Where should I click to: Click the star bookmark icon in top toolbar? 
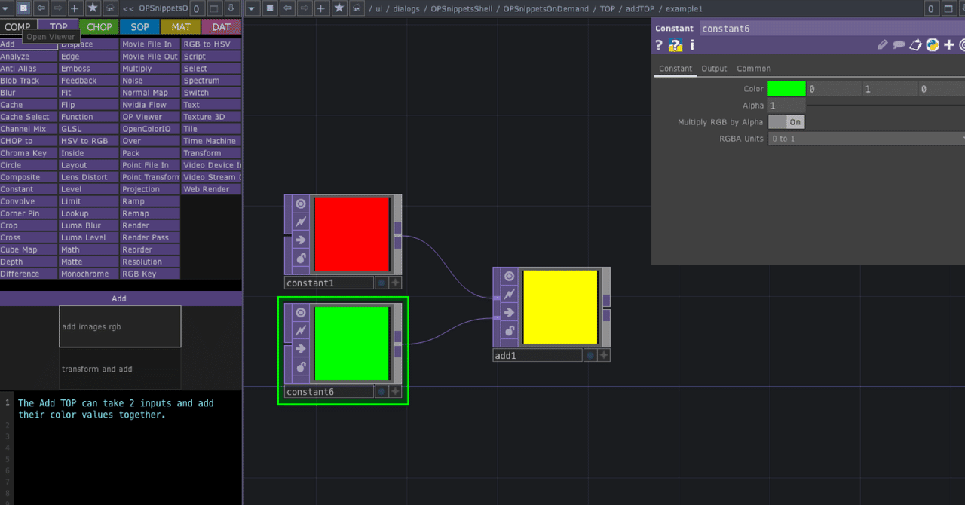[x=93, y=8]
